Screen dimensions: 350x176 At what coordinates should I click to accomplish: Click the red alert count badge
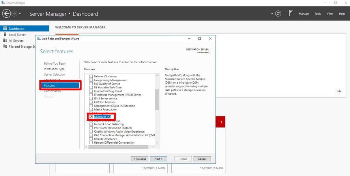(221, 122)
